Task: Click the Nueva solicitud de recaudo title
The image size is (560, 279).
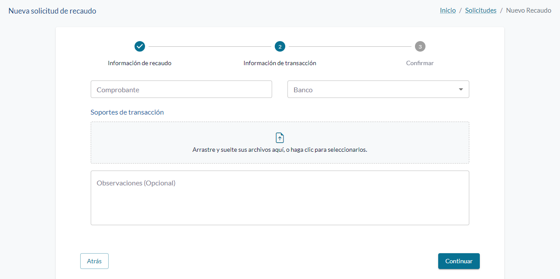Action: click(53, 11)
